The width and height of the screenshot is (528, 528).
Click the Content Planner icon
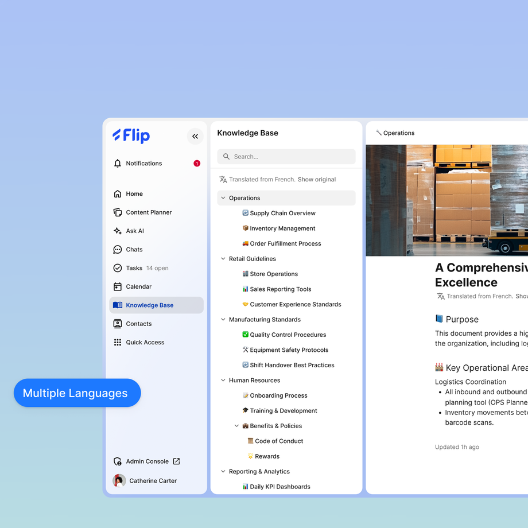118,212
